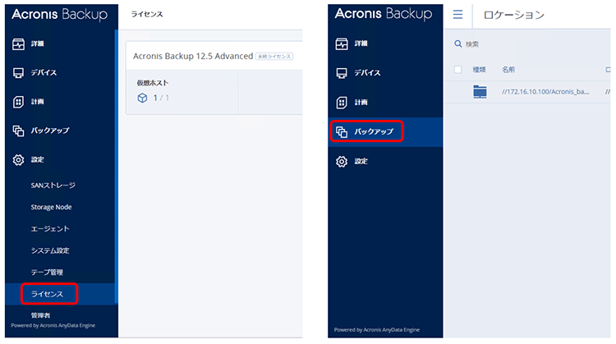
Task: Open SANストレージ settings submenu
Action: click(x=53, y=186)
